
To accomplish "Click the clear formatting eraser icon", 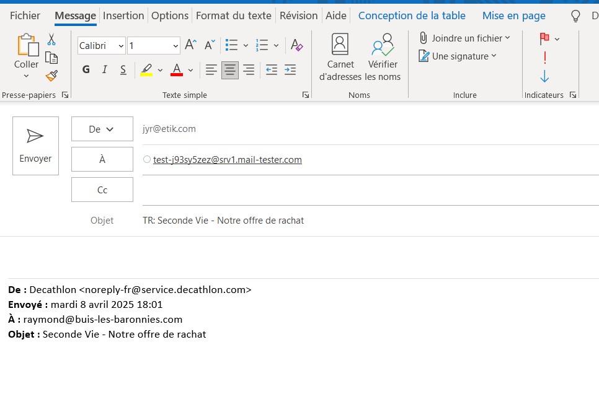I will click(296, 45).
